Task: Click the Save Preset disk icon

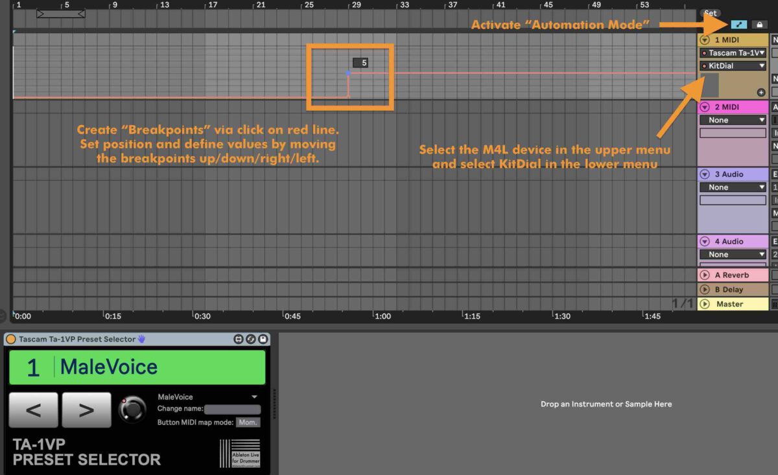Action: [263, 339]
